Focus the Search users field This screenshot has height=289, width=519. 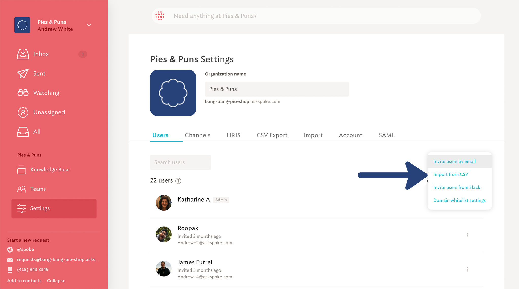tap(181, 162)
